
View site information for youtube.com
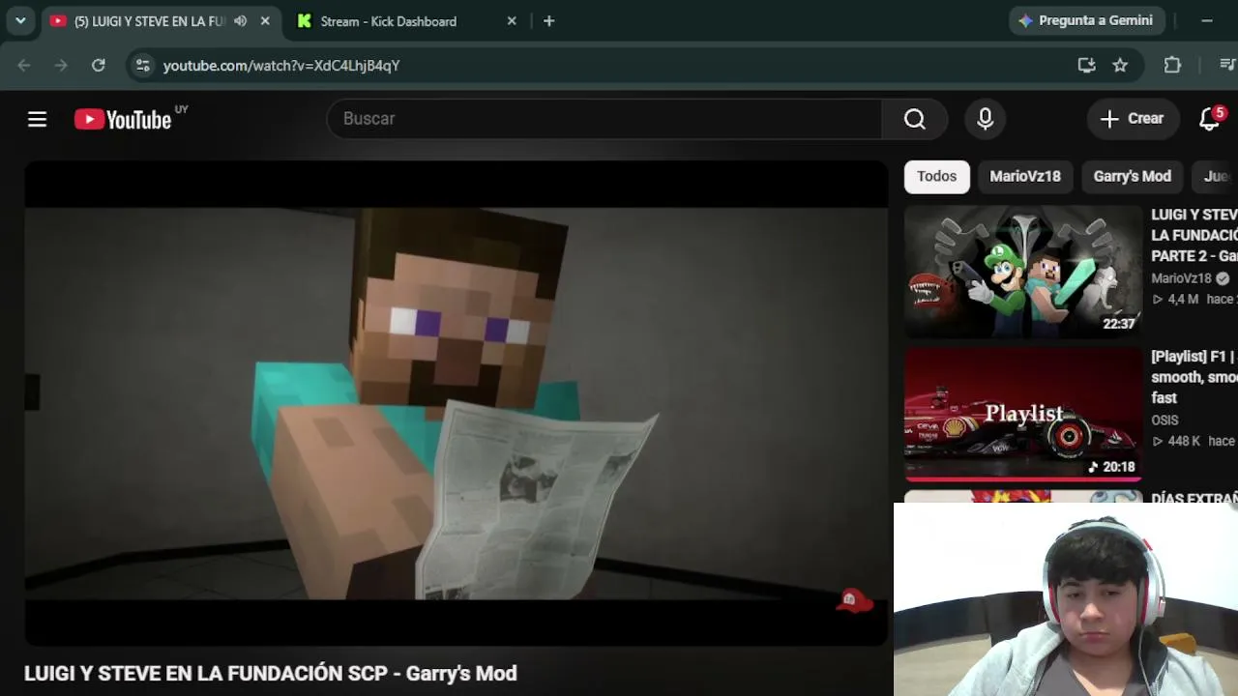(142, 65)
